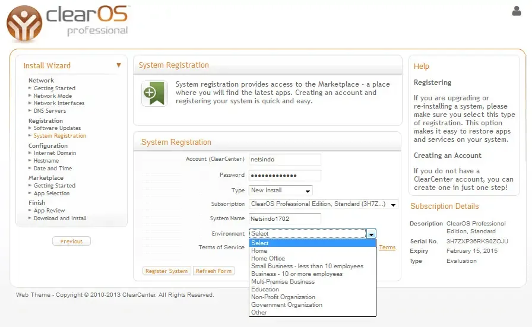Select Home Office from Environment list

[268, 259]
